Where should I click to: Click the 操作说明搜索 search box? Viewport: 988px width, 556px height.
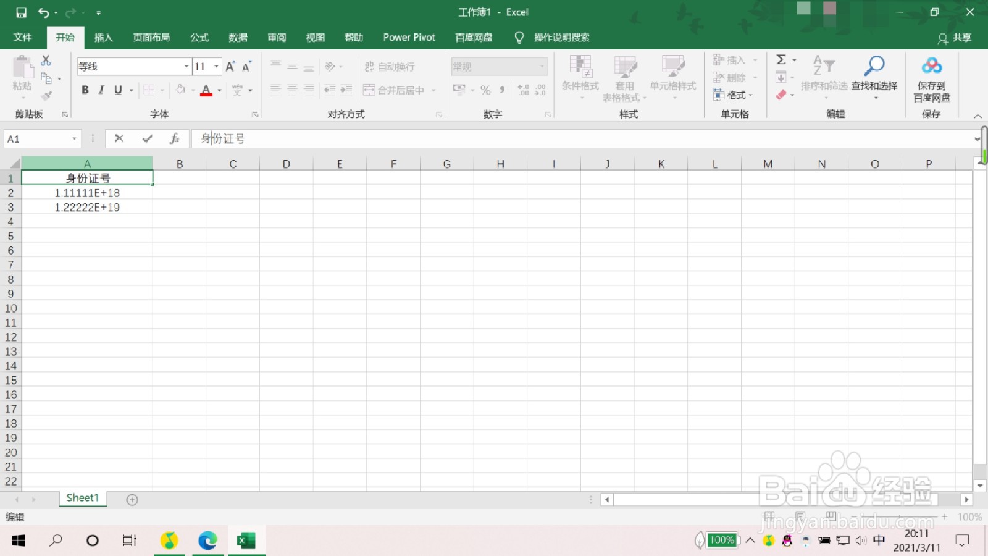[561, 38]
